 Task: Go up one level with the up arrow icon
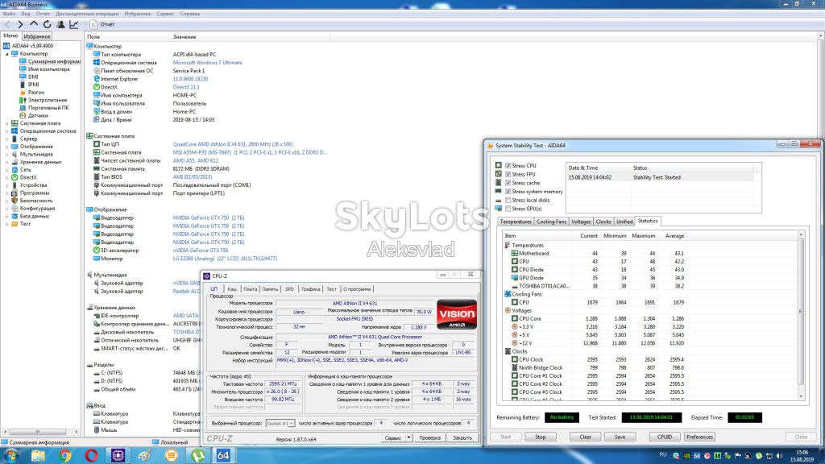(x=34, y=24)
